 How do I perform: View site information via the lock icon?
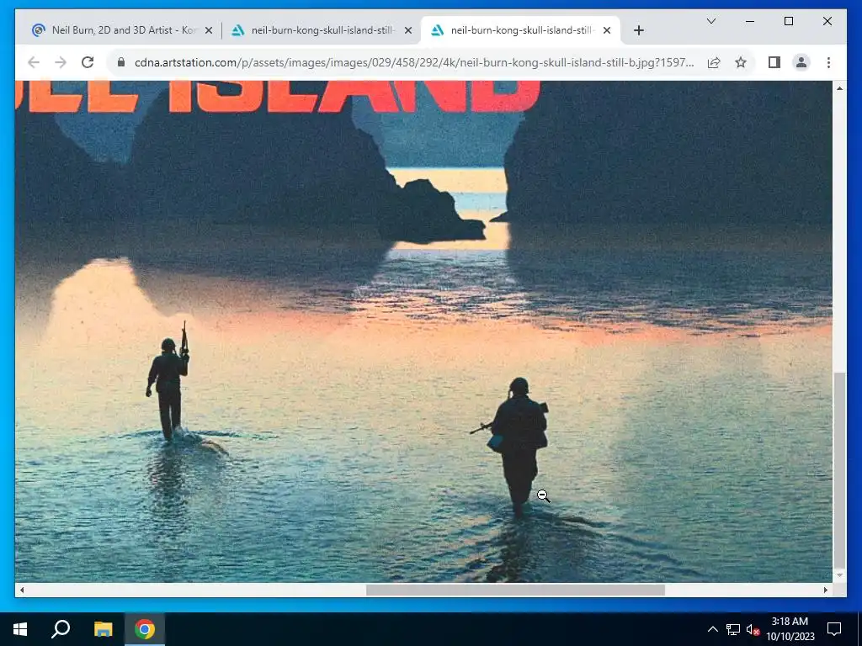[121, 62]
